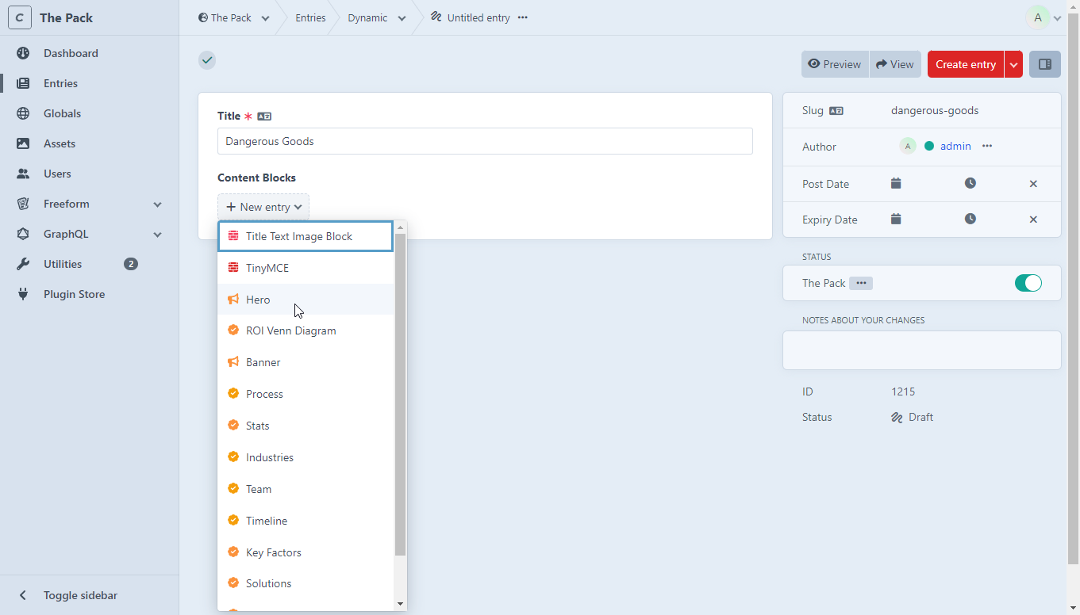The image size is (1080, 615).
Task: Open Expiry Date clock time icon
Action: (x=970, y=219)
